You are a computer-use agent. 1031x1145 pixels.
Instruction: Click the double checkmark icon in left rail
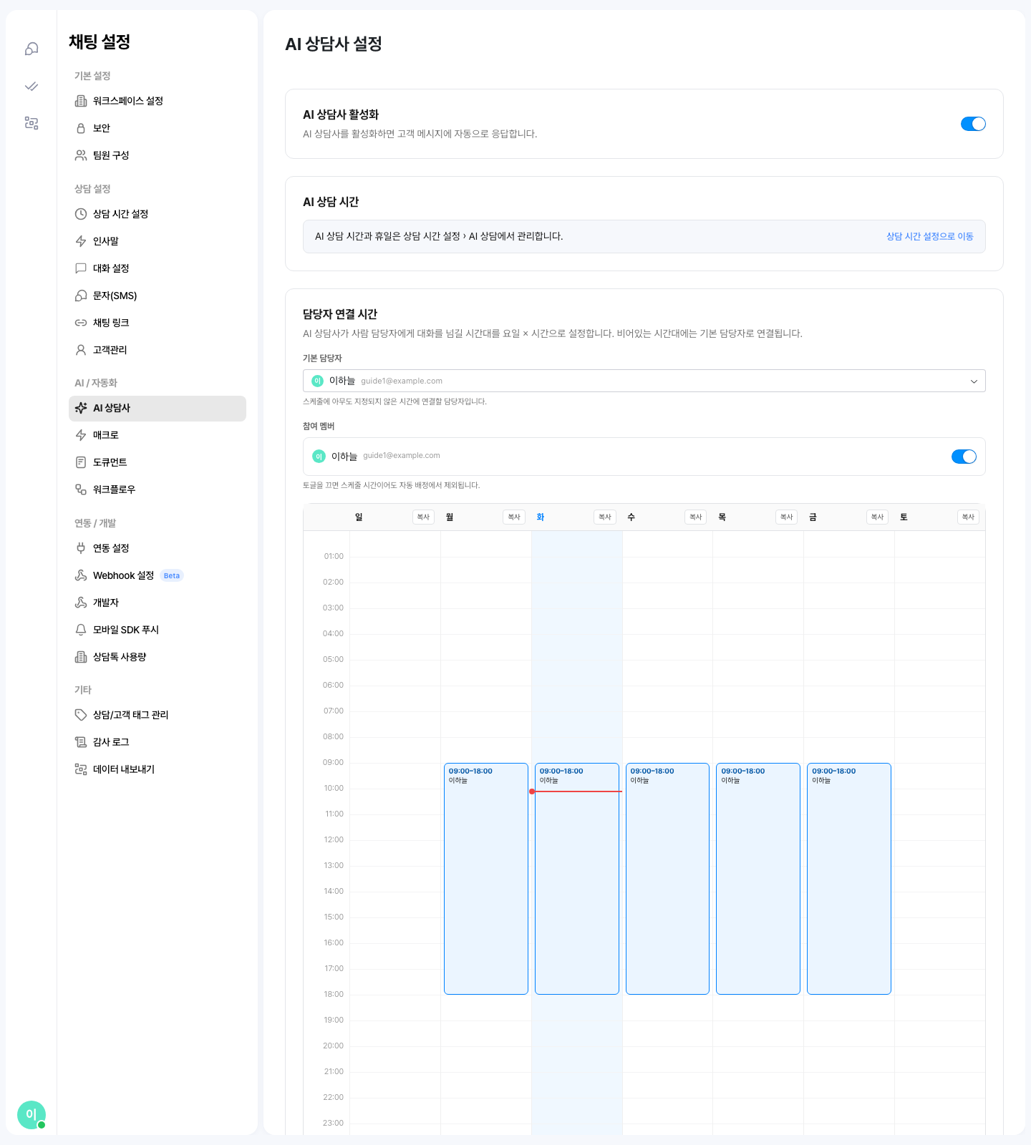(x=32, y=86)
